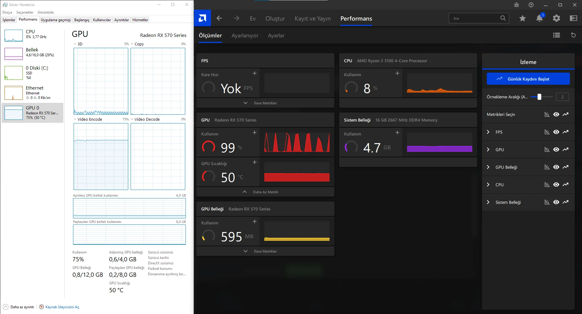Adjust the Örnekleme Aralığı slider
Viewport: 582px width, 314px height.
tap(539, 97)
